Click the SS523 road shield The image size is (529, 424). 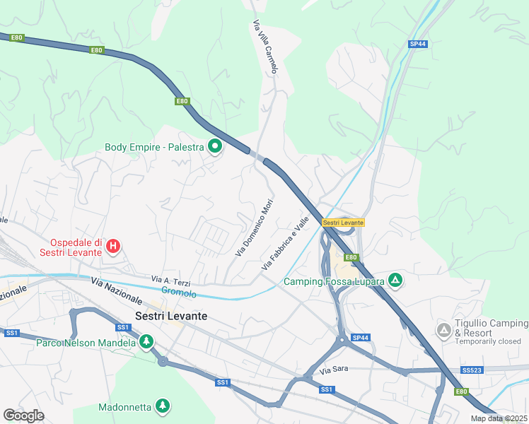tap(472, 370)
